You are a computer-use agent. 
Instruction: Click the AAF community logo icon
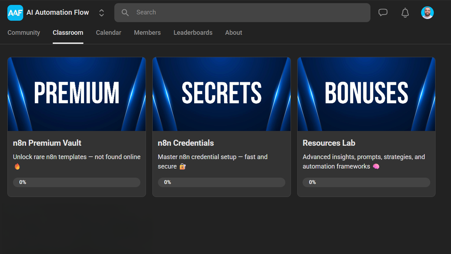[15, 13]
